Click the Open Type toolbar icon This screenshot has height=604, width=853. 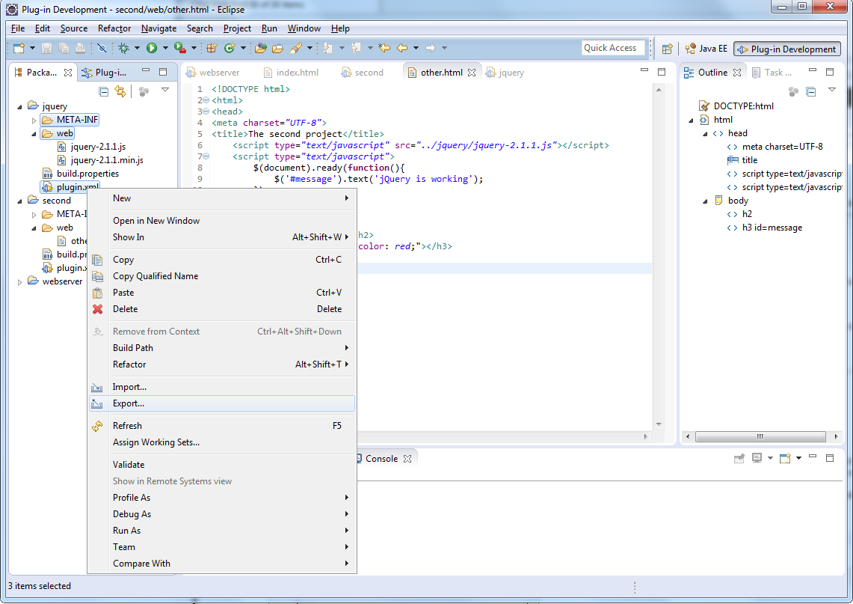pyautogui.click(x=261, y=48)
